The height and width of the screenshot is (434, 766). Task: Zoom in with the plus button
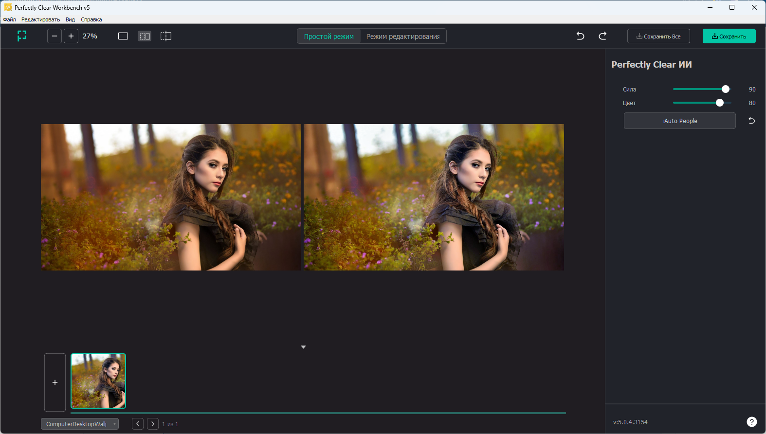point(71,36)
